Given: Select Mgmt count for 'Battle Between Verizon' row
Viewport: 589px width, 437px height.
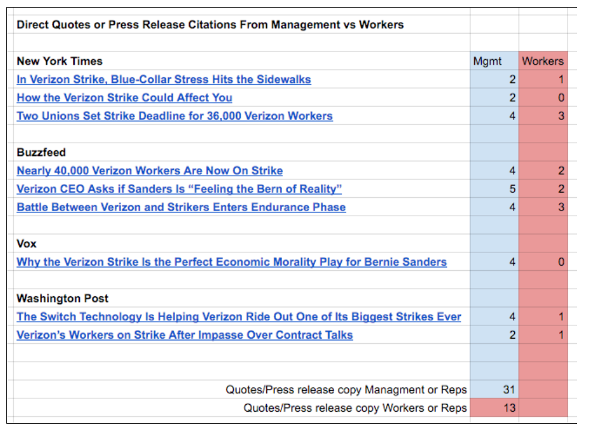Looking at the screenshot, I should click(495, 207).
